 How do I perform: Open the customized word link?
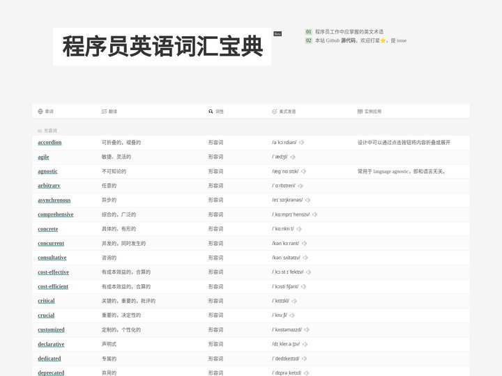click(x=51, y=329)
